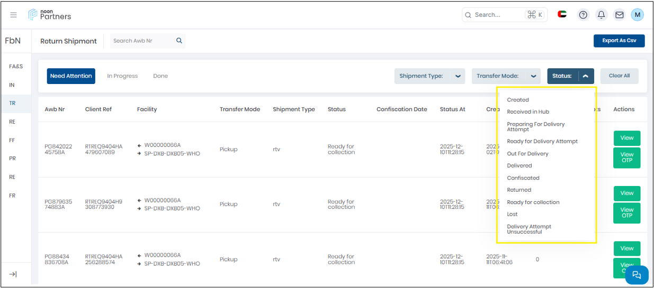Click the Export As Csv button

point(619,41)
